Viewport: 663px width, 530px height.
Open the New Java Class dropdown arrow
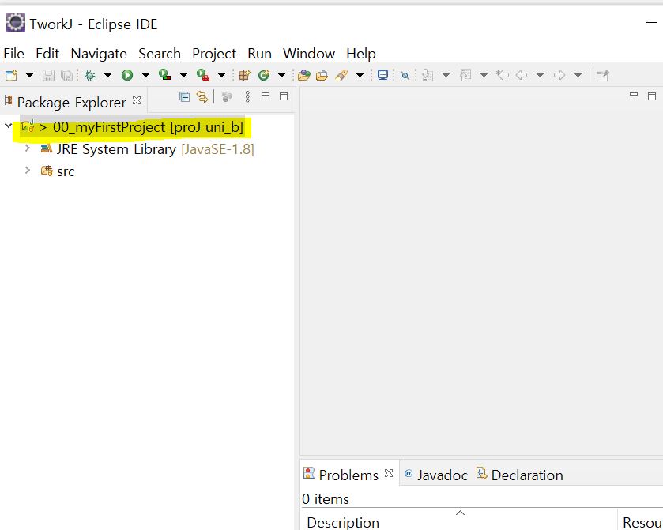(x=281, y=75)
